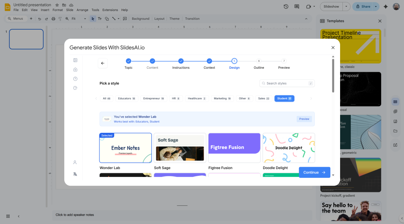Open grid view icon at bottom left
404x224 pixels.
pyautogui.click(x=8, y=216)
